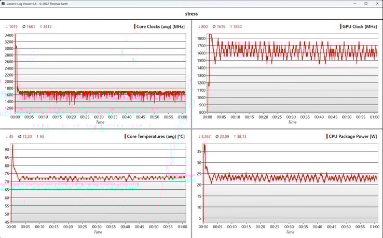Click the Generic Log Viewer app icon
Screen dimensions: 383x238
(x=4, y=3)
